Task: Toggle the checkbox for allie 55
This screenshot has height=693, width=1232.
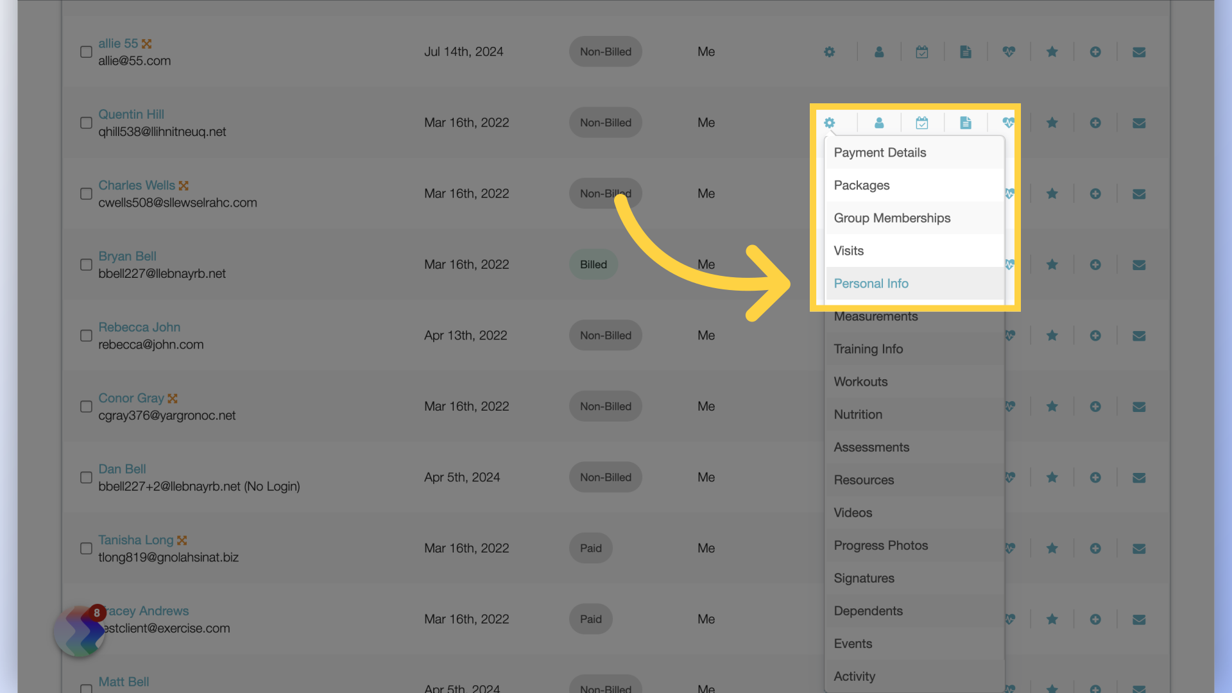Action: 85,51
